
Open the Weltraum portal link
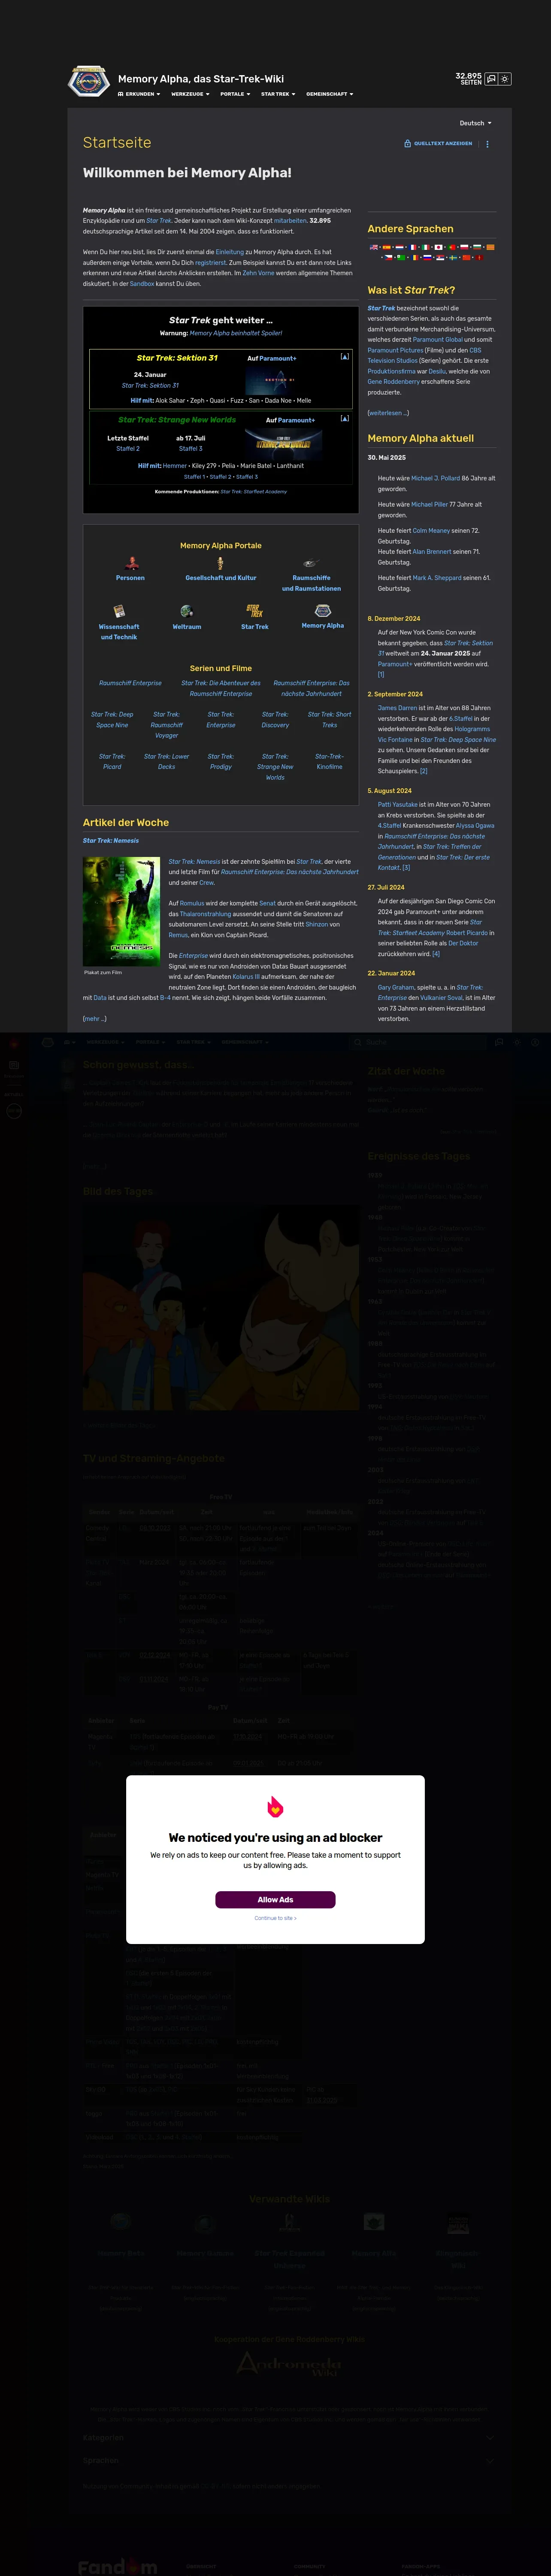(x=187, y=627)
